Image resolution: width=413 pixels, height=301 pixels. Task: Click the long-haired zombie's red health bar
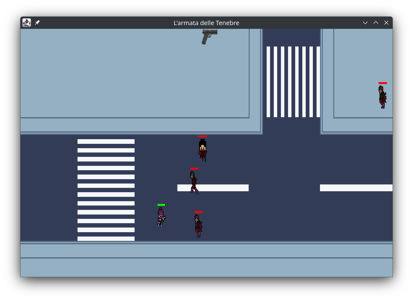coord(202,136)
